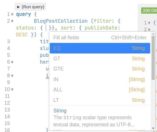Click line number 12 in the gutter
Screen dimensions: 157x132
pyautogui.click(x=7, y=103)
